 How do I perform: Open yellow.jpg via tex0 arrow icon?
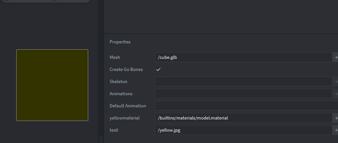pyautogui.click(x=336, y=130)
